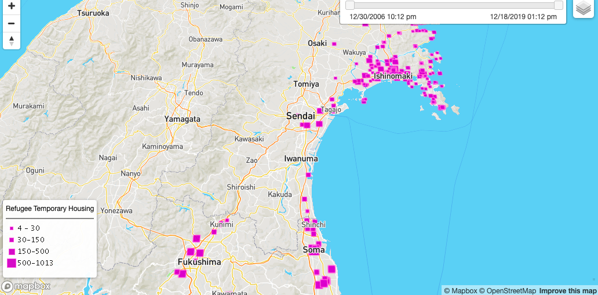This screenshot has height=295, width=598.
Task: Click the 12/30/2006 start date label
Action: point(382,17)
